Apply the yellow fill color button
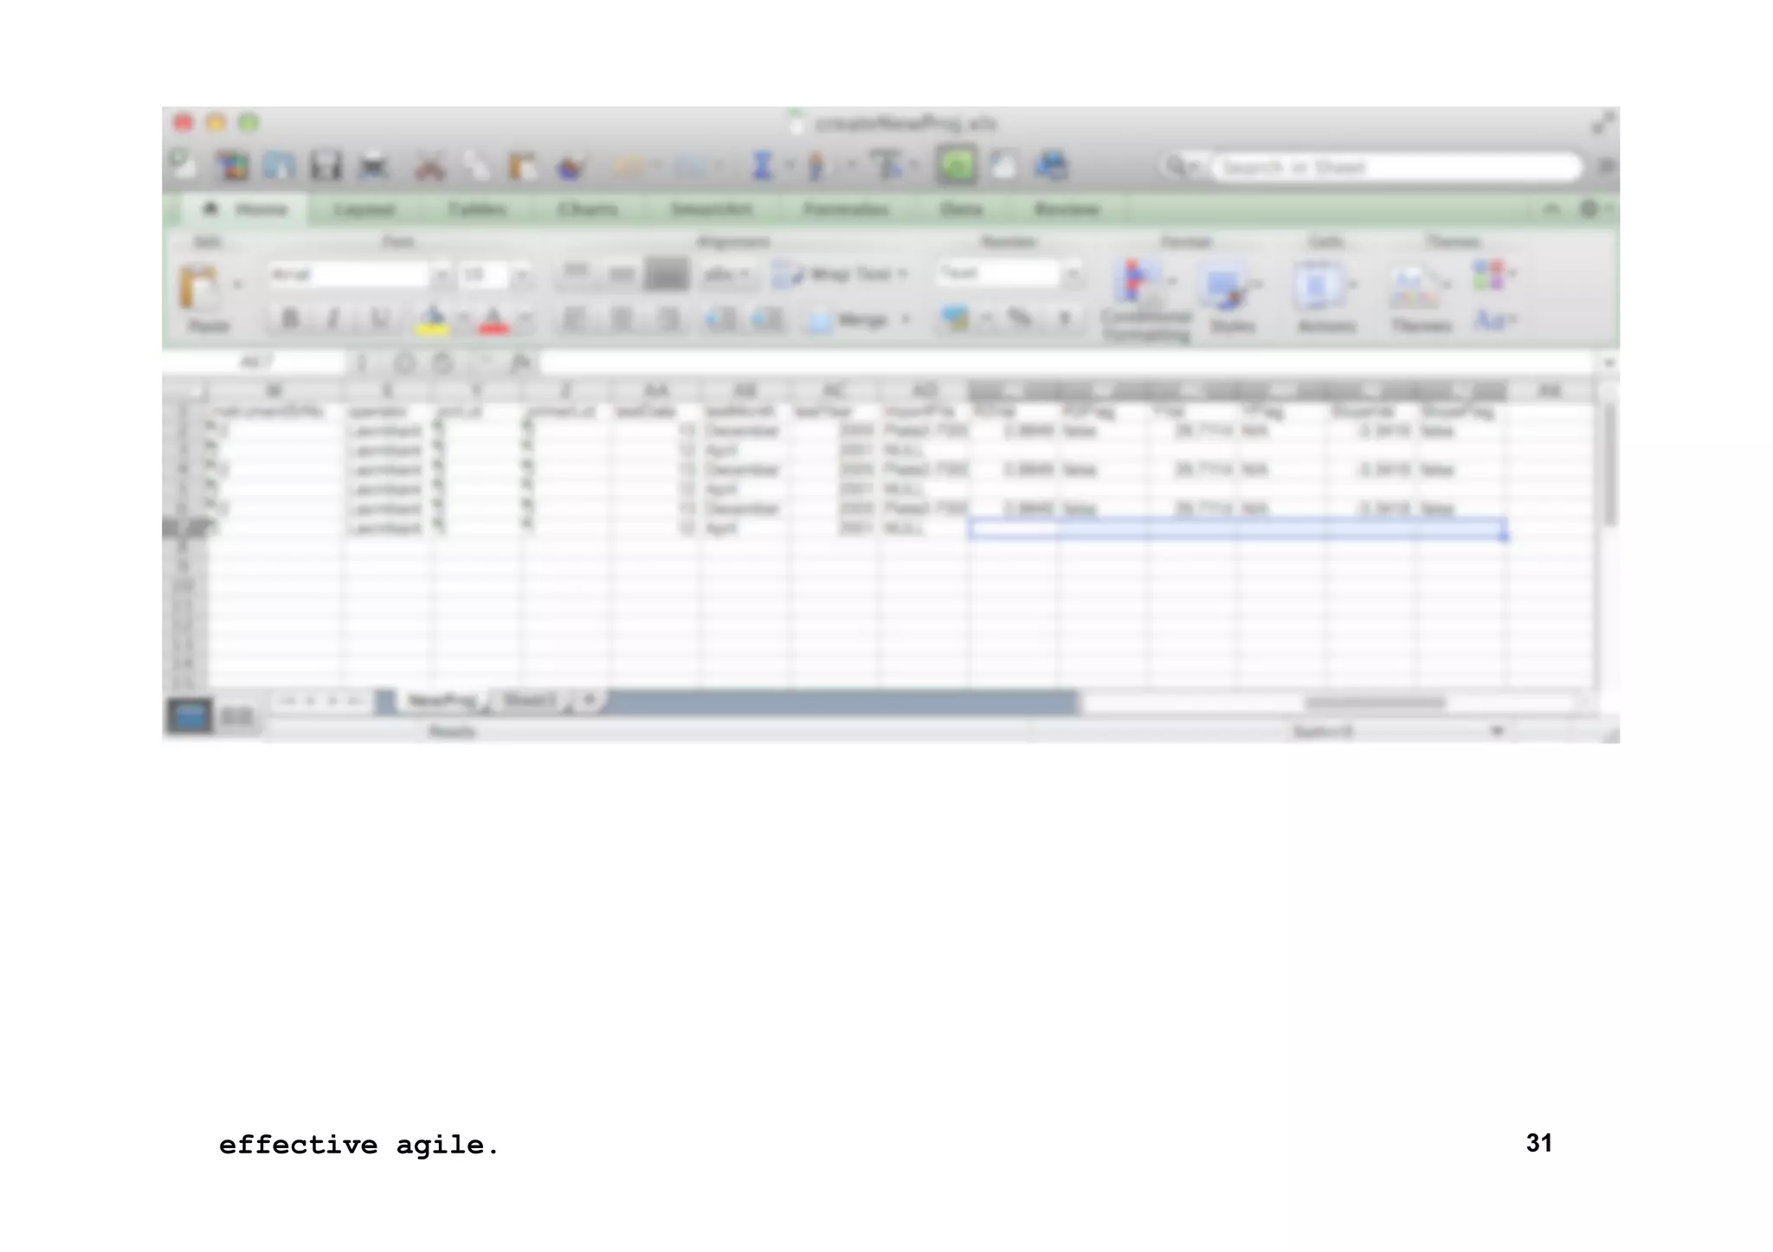 click(x=432, y=319)
